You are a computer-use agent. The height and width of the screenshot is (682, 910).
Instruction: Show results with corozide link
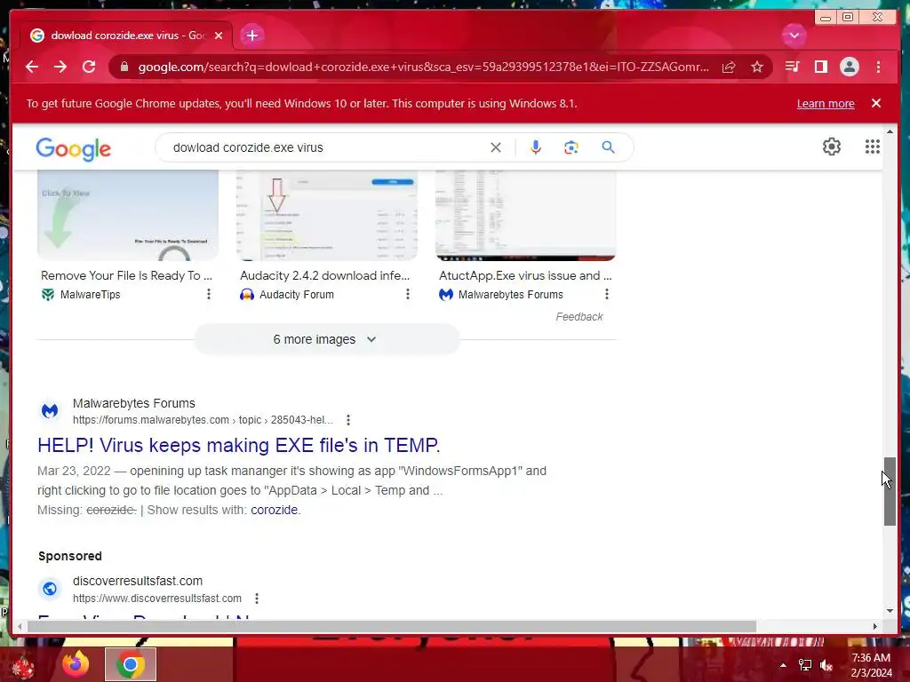point(274,510)
